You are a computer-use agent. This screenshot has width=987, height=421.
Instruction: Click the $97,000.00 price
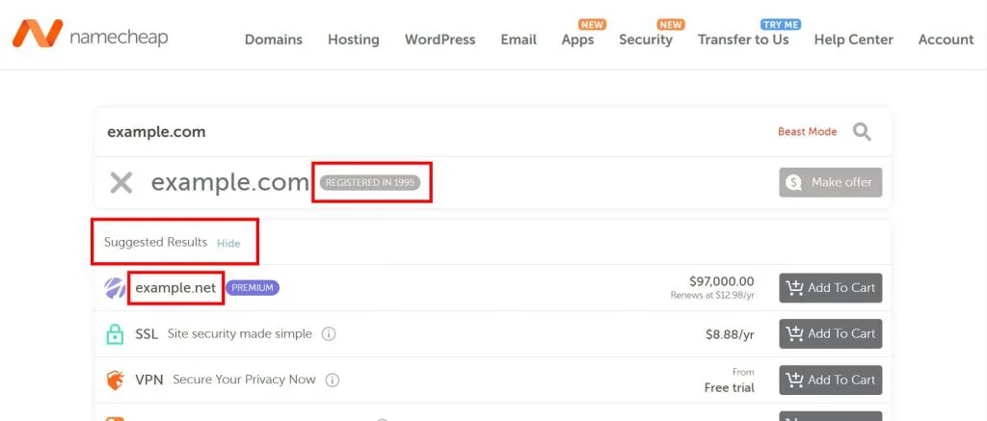722,281
